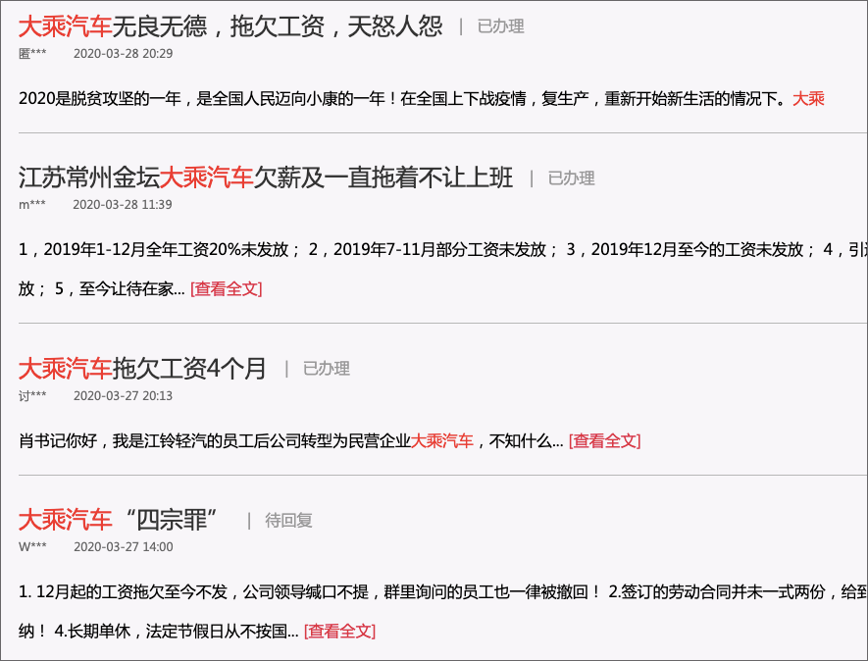Click timestamp 2020-03-28 11:39
868x661 pixels.
(x=123, y=204)
